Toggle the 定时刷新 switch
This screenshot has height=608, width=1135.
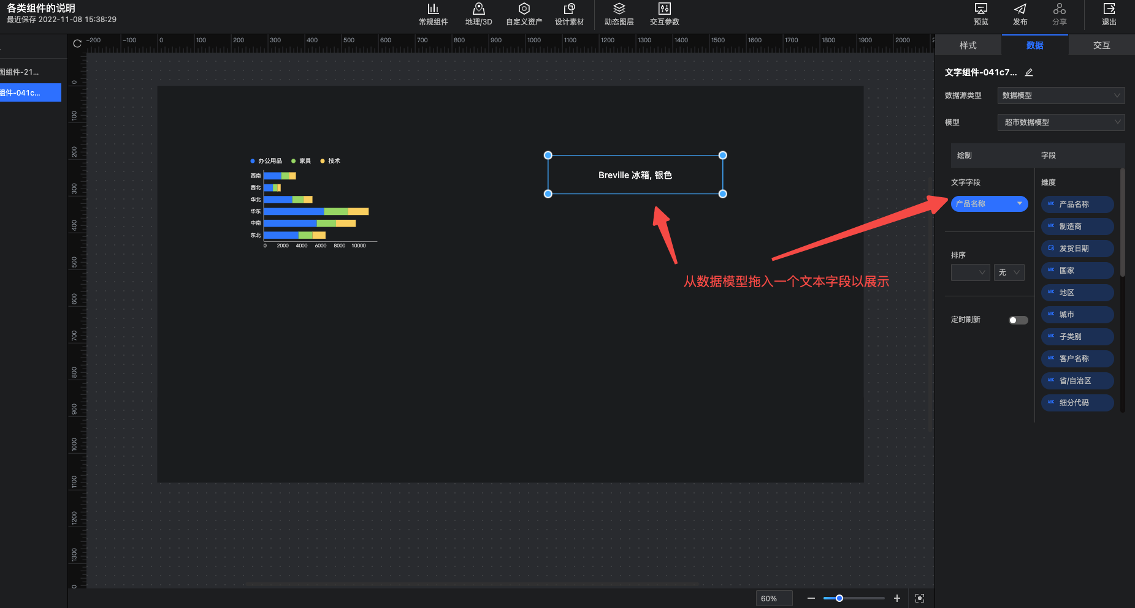pyautogui.click(x=1018, y=320)
